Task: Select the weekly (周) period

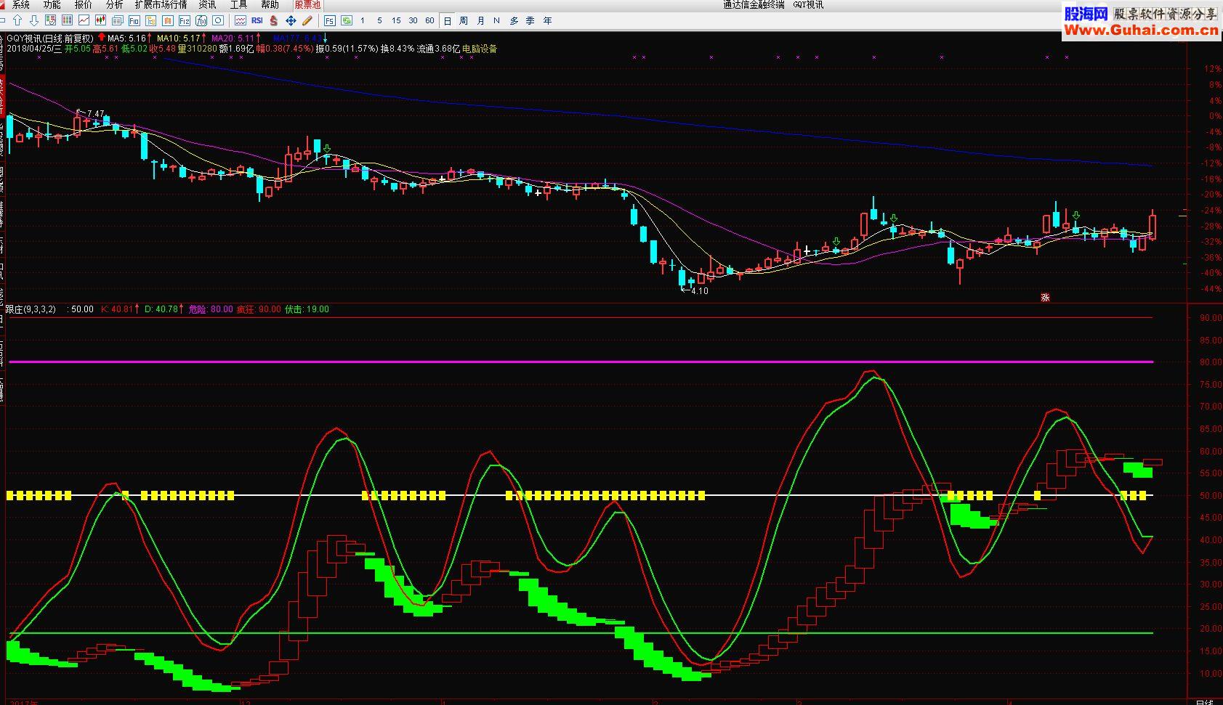Action: point(464,20)
